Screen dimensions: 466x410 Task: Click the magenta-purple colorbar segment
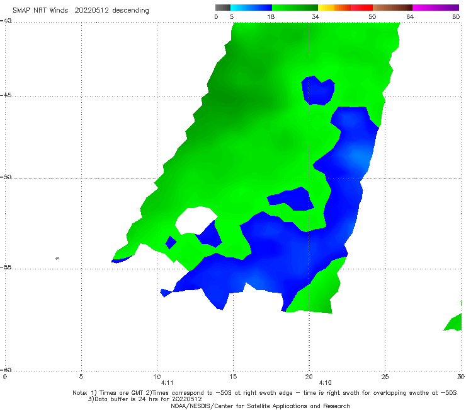[x=436, y=8]
